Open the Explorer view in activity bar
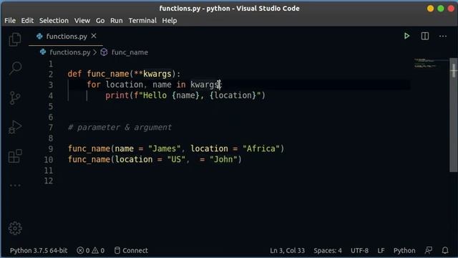 (15, 39)
